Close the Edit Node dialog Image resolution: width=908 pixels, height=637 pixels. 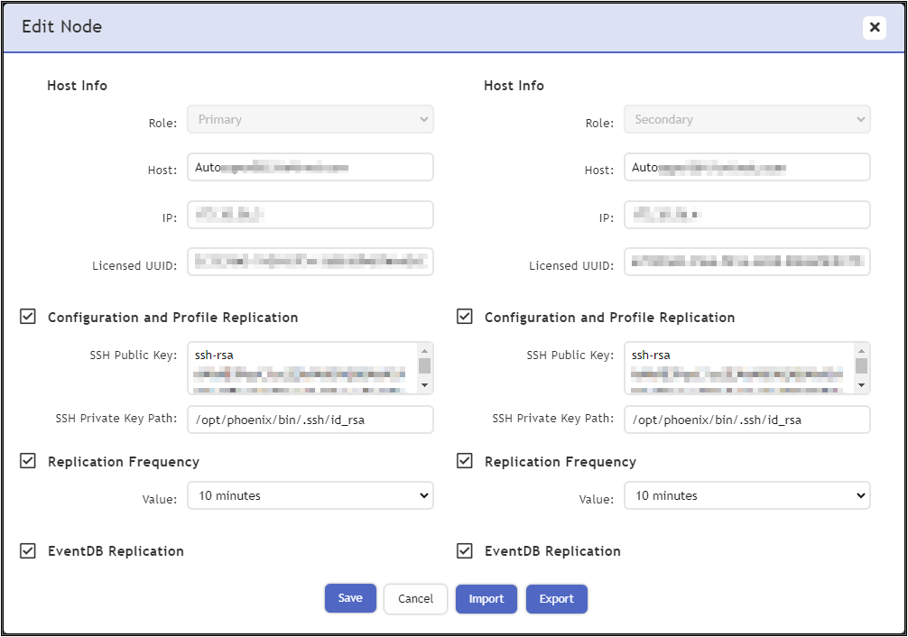[874, 27]
